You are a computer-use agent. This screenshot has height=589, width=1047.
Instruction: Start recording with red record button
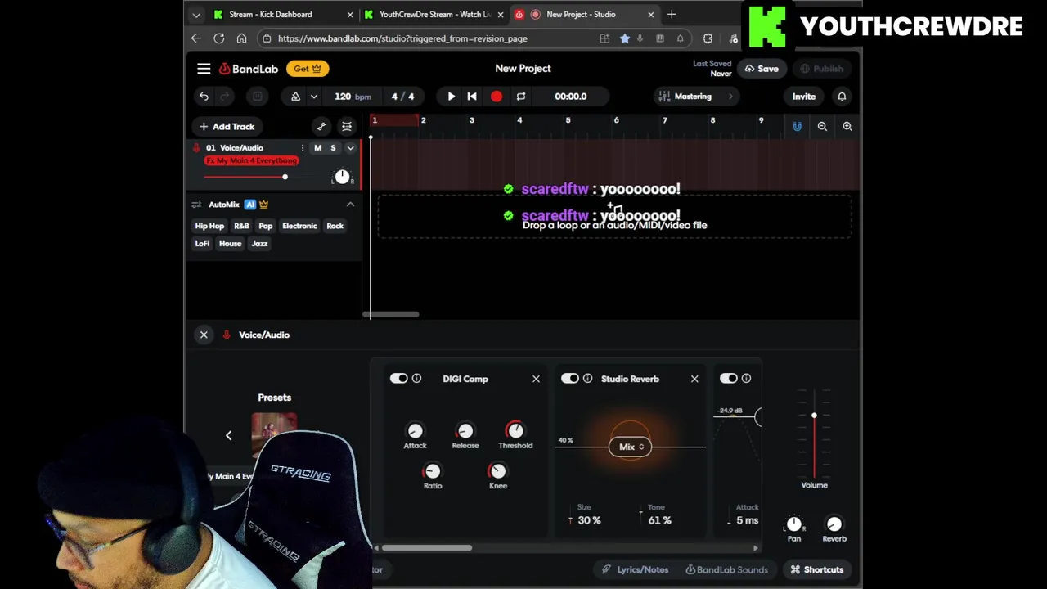pyautogui.click(x=497, y=97)
